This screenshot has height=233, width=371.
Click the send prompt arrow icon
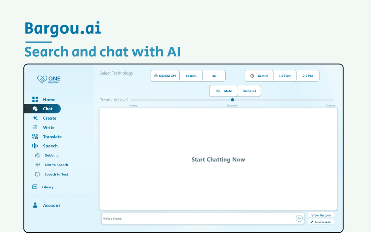point(299,218)
